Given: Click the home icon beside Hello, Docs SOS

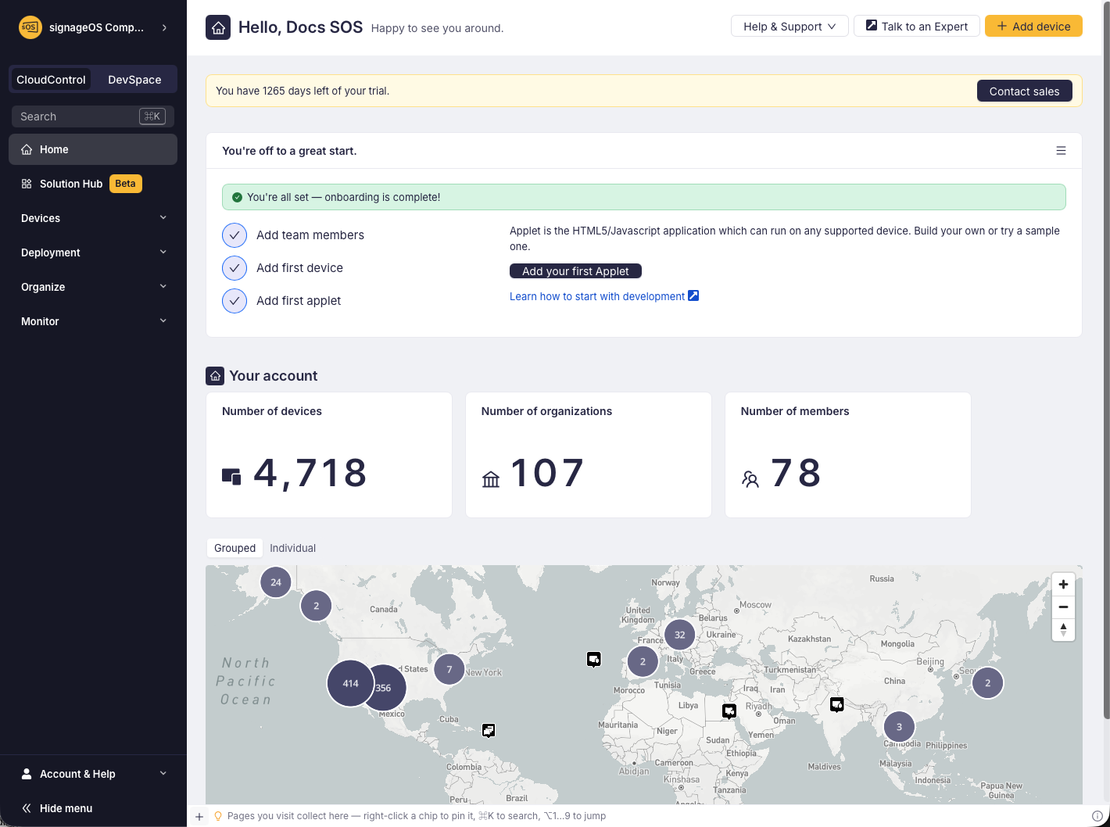Looking at the screenshot, I should tap(218, 27).
